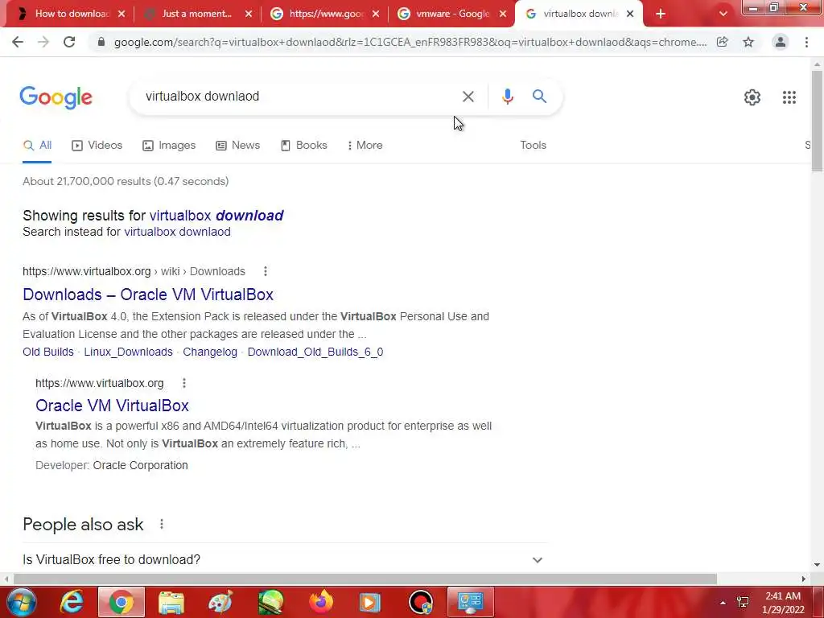Click the address bar URL

point(410,42)
